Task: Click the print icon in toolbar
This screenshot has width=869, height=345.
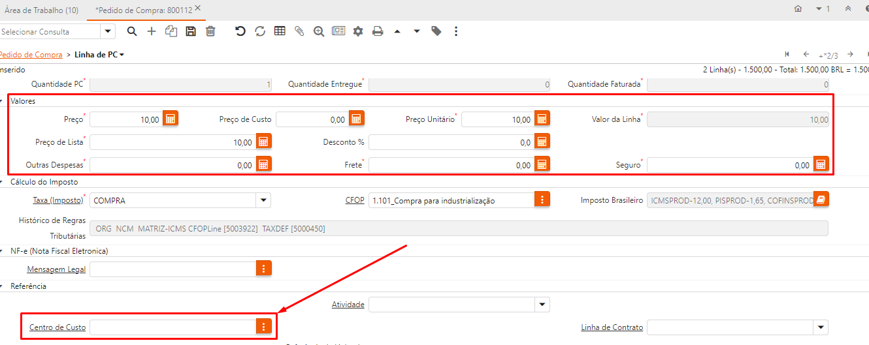Action: (x=378, y=31)
